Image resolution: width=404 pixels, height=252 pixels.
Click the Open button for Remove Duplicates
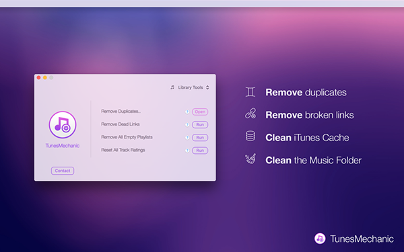[x=200, y=112]
